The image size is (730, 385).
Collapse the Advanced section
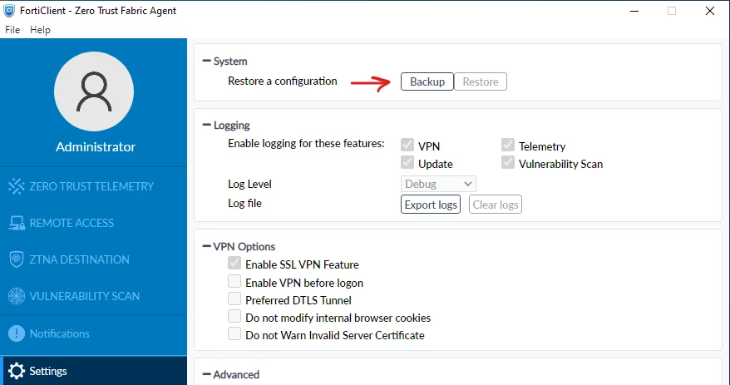coord(207,374)
